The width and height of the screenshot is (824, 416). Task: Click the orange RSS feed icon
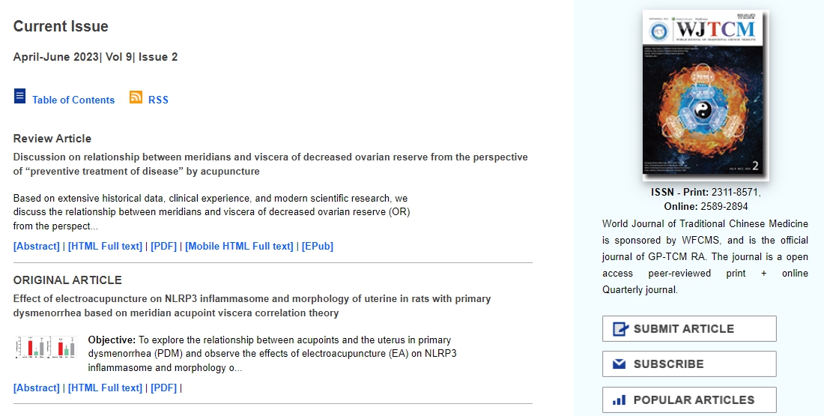point(136,97)
